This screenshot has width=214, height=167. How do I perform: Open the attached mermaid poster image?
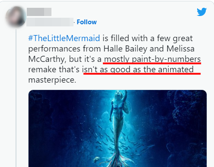pyautogui.click(x=118, y=128)
